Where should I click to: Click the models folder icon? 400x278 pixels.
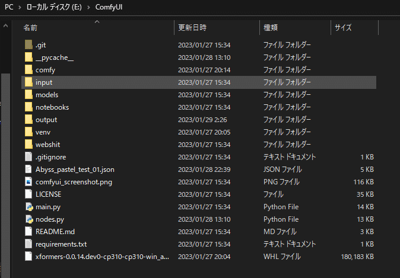point(28,95)
